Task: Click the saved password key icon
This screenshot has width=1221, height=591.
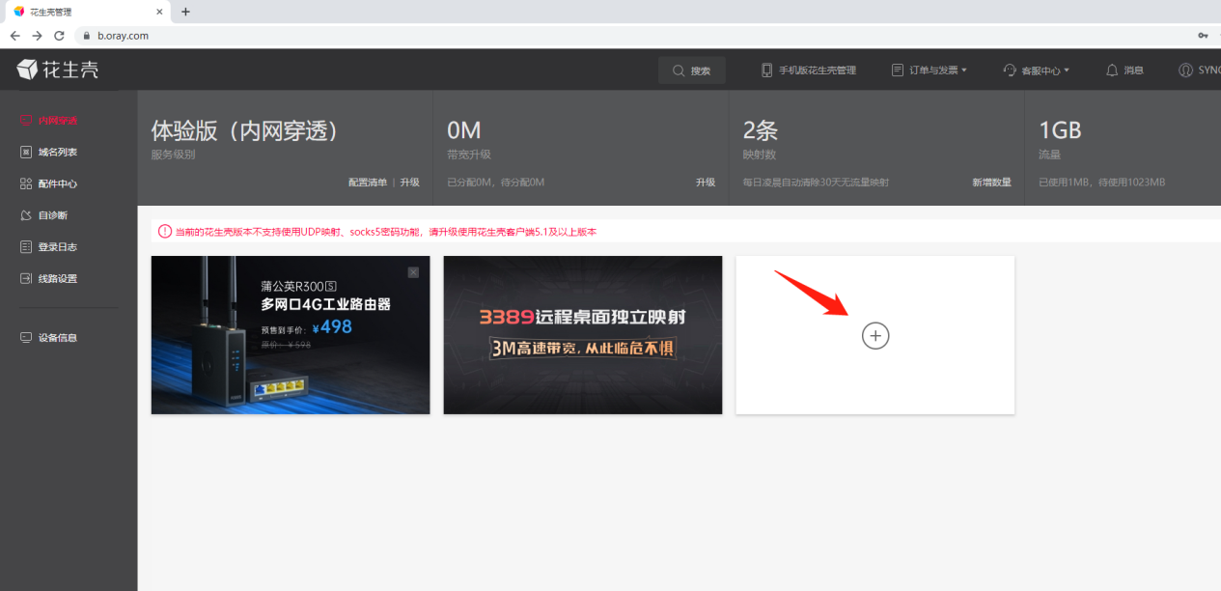Action: pyautogui.click(x=1203, y=36)
